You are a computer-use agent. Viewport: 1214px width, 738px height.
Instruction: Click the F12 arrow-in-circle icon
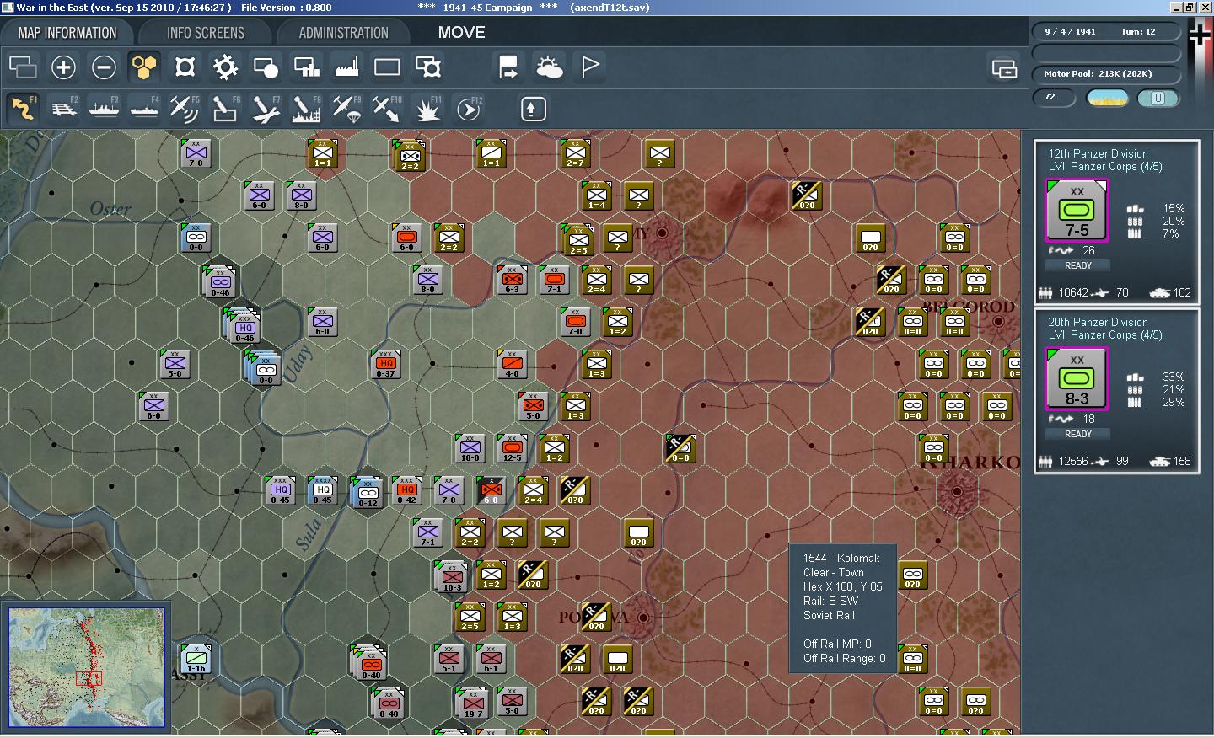click(x=468, y=109)
